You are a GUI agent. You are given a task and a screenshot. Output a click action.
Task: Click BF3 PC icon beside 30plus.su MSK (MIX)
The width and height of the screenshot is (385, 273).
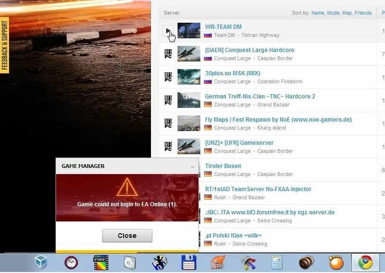(168, 77)
